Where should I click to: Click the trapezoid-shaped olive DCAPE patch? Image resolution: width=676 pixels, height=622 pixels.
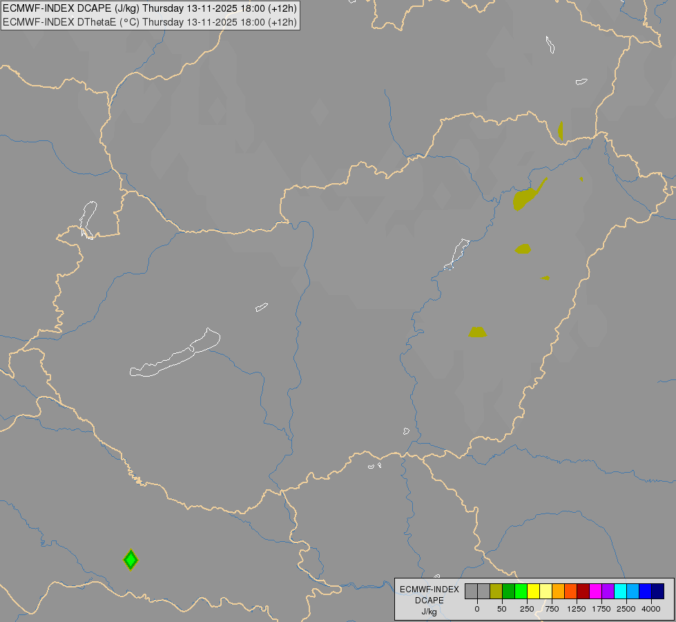[x=478, y=332]
